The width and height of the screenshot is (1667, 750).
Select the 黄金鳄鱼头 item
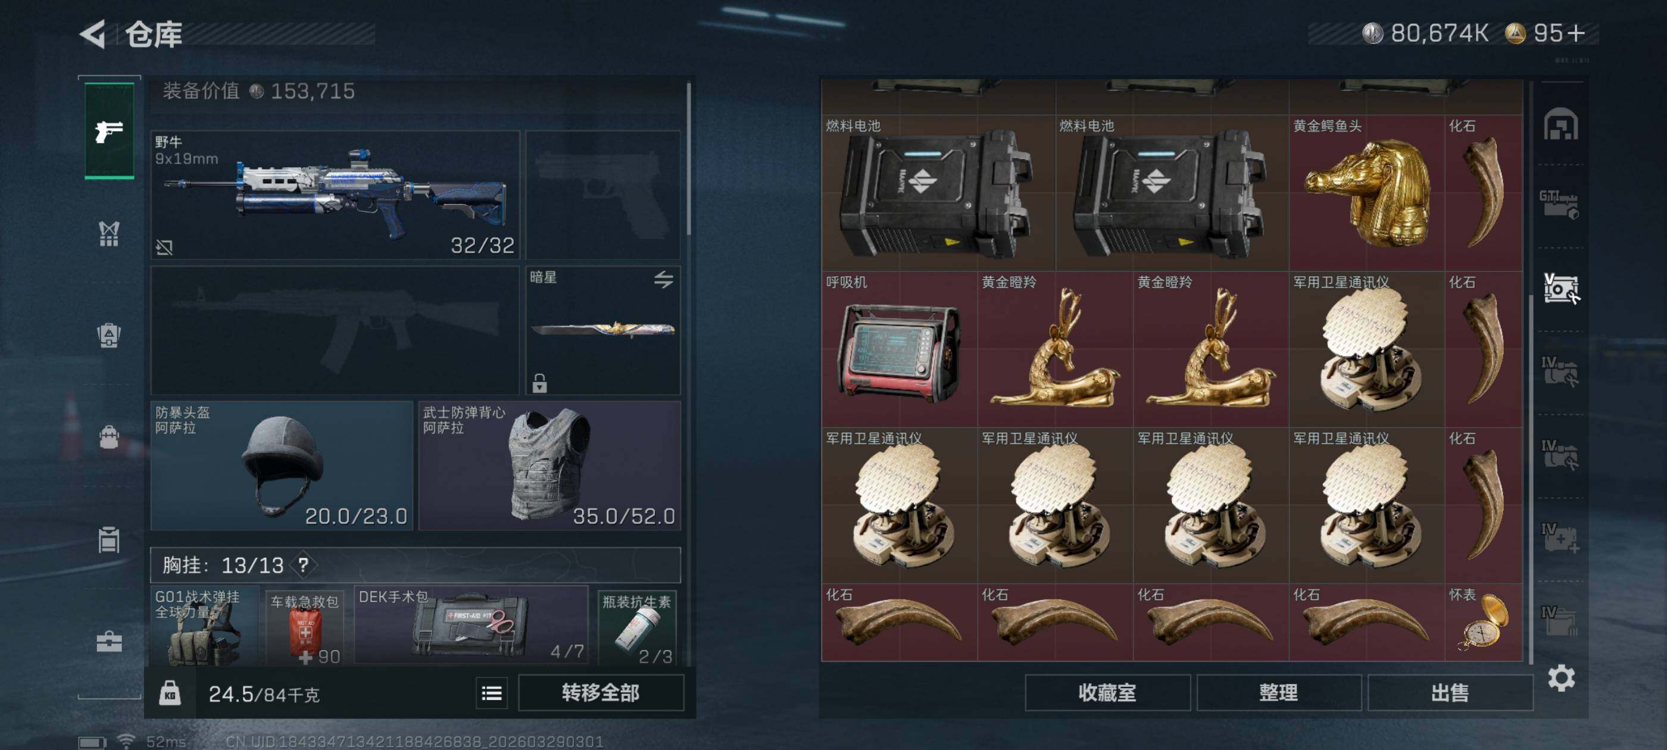[x=1367, y=193]
